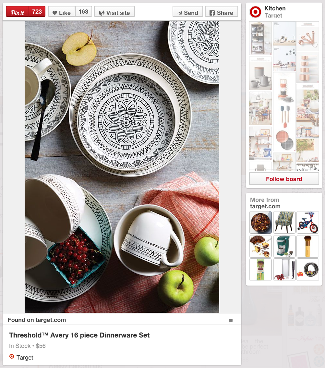Open the striped armchair thumbnail
The width and height of the screenshot is (325, 368).
click(284, 222)
